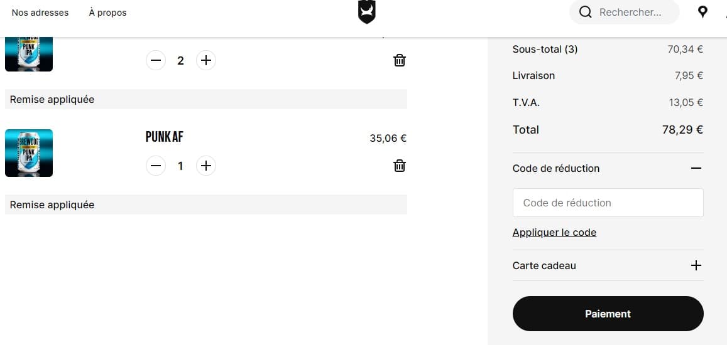Open the À propos menu item

click(107, 13)
